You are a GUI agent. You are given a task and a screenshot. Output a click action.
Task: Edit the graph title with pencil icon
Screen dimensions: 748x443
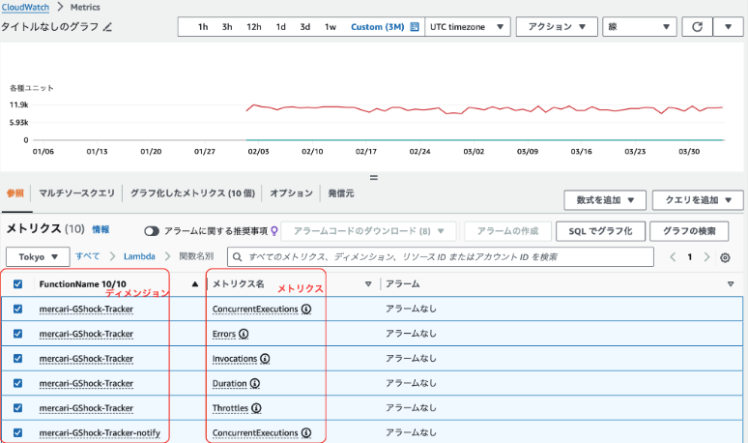(x=107, y=27)
